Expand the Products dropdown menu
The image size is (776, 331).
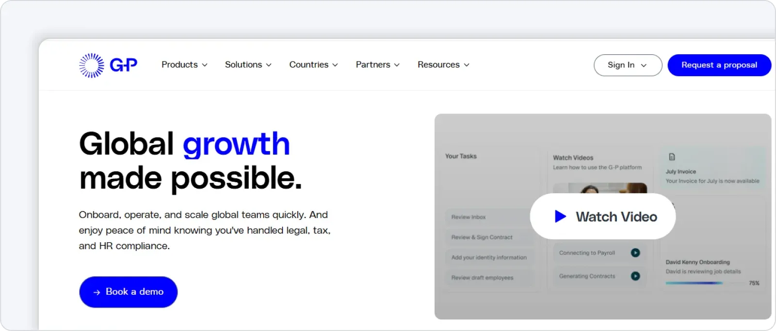pos(184,65)
